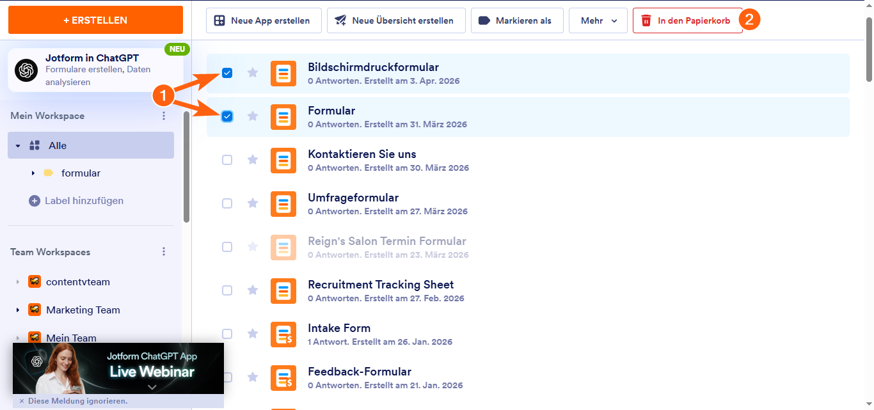Open Mein Workspace three-dot options menu
This screenshot has height=410, width=874.
(x=164, y=116)
